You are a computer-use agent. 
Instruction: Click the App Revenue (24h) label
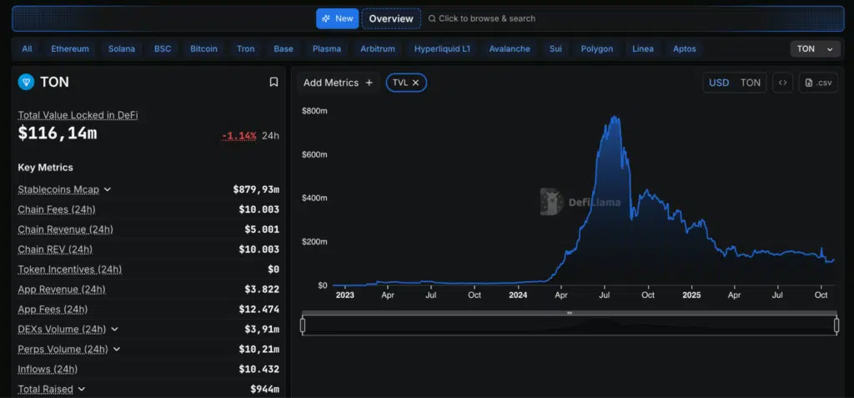62,290
